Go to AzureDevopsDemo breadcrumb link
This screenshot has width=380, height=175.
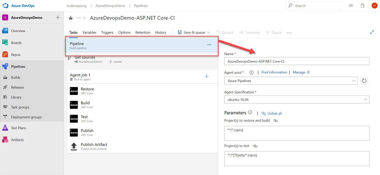pos(110,6)
